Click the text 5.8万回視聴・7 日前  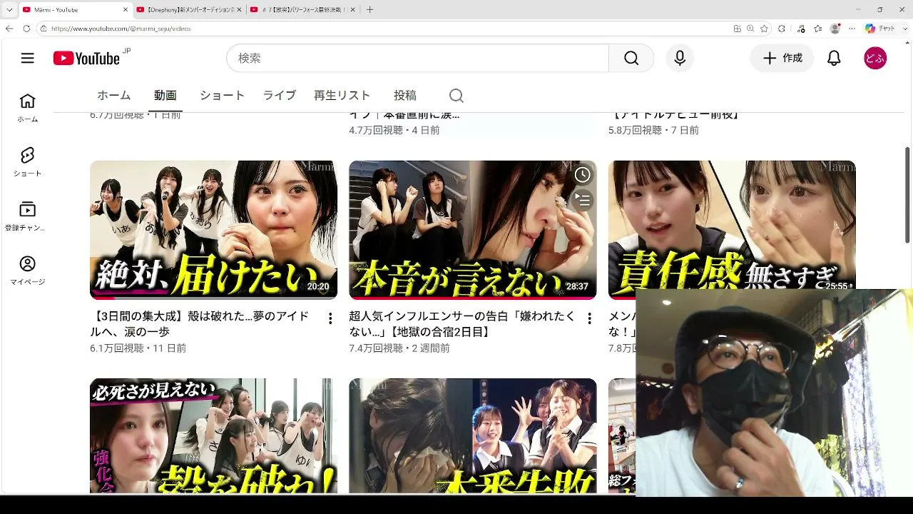(653, 131)
